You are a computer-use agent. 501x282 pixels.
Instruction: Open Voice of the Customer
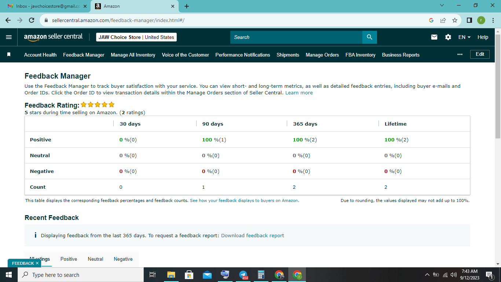[x=185, y=55]
